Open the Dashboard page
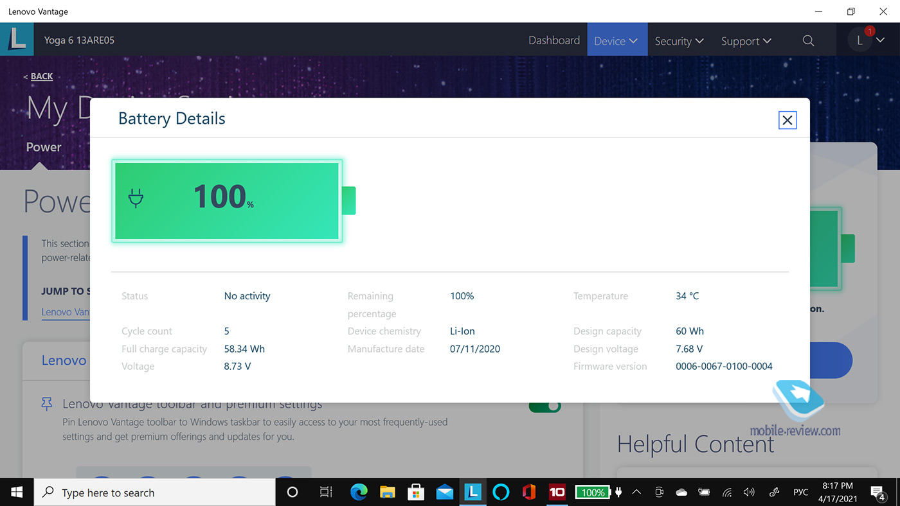 [554, 40]
